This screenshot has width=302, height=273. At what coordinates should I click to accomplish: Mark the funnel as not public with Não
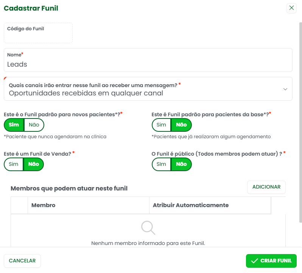tap(182, 164)
